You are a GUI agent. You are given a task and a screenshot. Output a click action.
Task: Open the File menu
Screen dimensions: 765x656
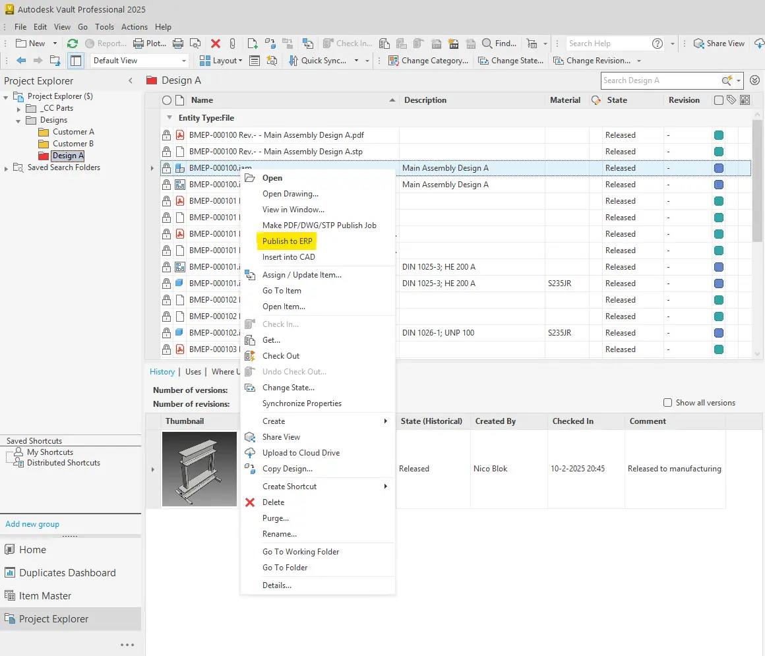pyautogui.click(x=20, y=27)
